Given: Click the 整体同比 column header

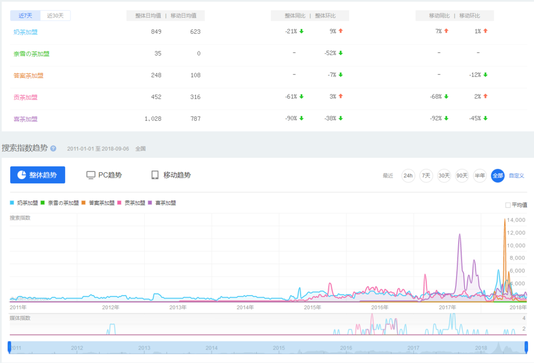Looking at the screenshot, I should (x=295, y=16).
